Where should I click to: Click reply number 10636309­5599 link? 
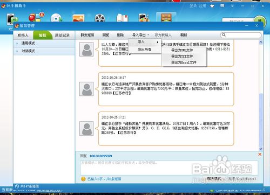coord(100,156)
